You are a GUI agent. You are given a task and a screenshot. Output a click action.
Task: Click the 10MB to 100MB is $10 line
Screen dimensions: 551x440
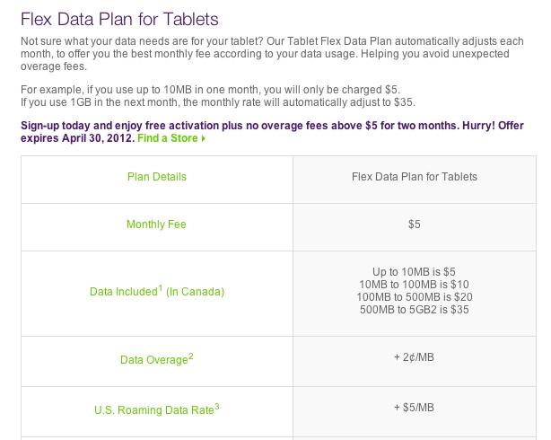tap(414, 284)
